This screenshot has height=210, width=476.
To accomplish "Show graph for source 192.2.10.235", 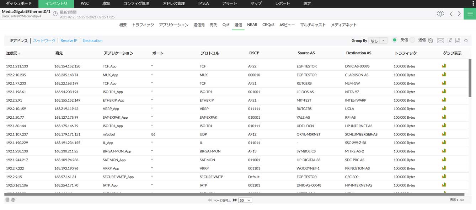I will click(x=444, y=74).
